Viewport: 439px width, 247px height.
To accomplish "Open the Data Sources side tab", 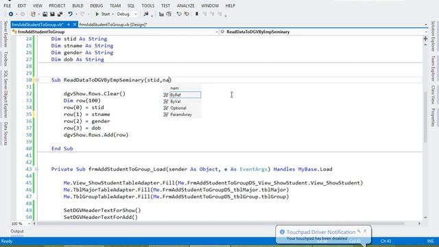I will click(x=5, y=133).
